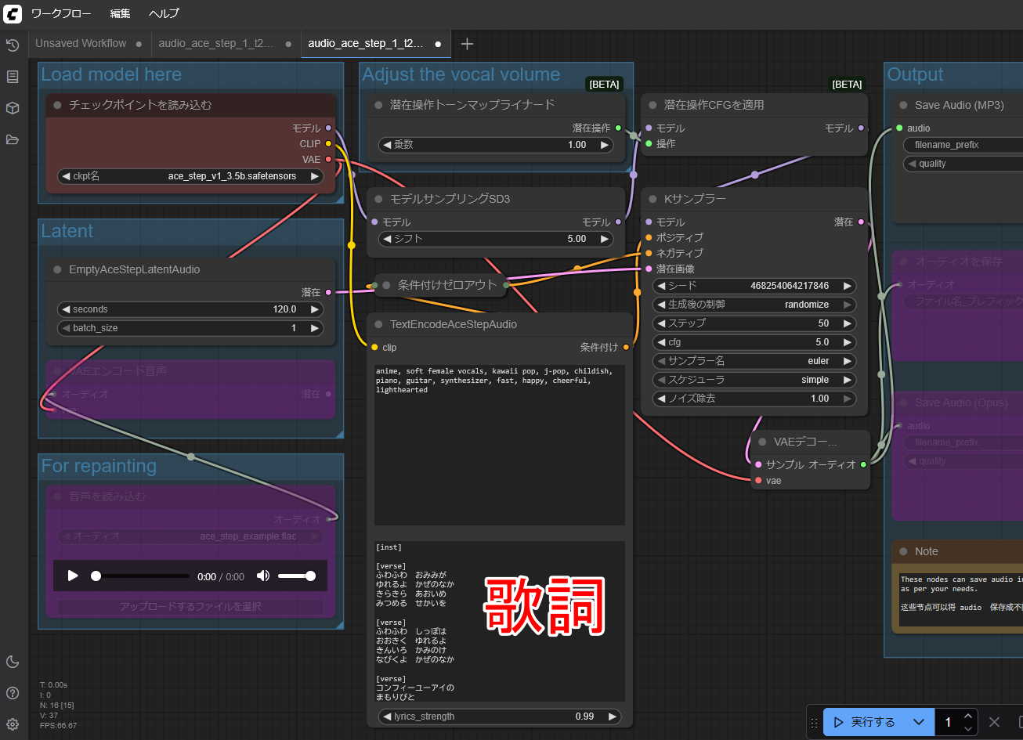This screenshot has height=740, width=1023.
Task: Open settings gear icon in sidebar
Action: pos(13,724)
